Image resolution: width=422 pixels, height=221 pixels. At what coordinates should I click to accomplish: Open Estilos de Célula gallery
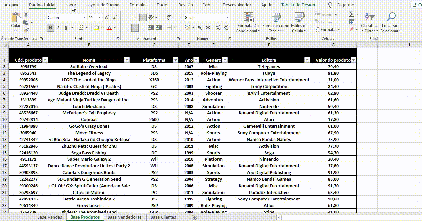click(299, 22)
